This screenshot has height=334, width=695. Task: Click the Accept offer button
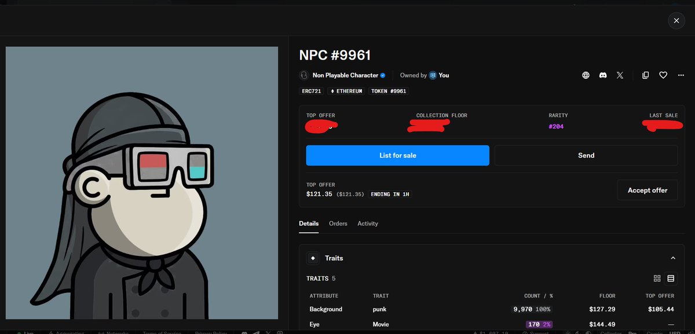click(648, 190)
